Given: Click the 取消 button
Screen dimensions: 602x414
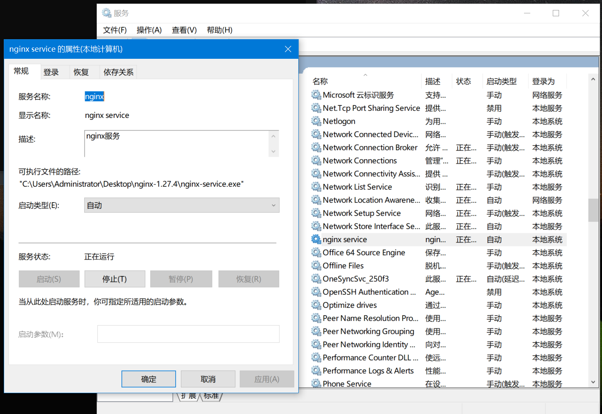Looking at the screenshot, I should 208,379.
